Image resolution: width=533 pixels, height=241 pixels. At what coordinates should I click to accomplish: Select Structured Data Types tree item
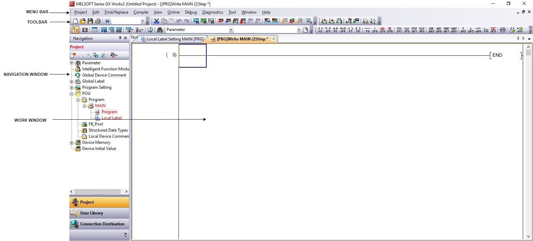[x=108, y=130]
